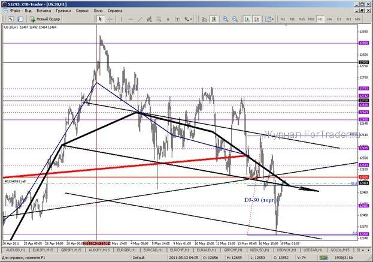
Task: Open the Вид menu
Action: 28,11
